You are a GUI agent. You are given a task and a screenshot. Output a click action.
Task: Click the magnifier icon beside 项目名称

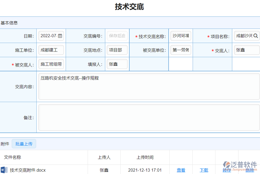tap(256, 35)
